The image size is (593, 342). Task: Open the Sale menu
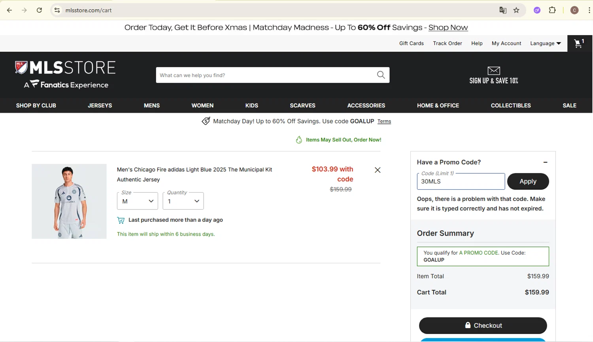569,106
